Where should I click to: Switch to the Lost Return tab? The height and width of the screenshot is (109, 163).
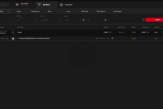pyautogui.click(x=118, y=11)
